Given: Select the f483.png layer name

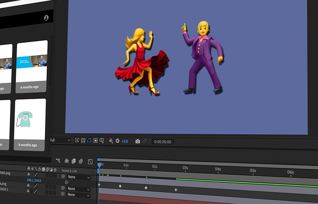Looking at the screenshot, I should pyautogui.click(x=5, y=173).
